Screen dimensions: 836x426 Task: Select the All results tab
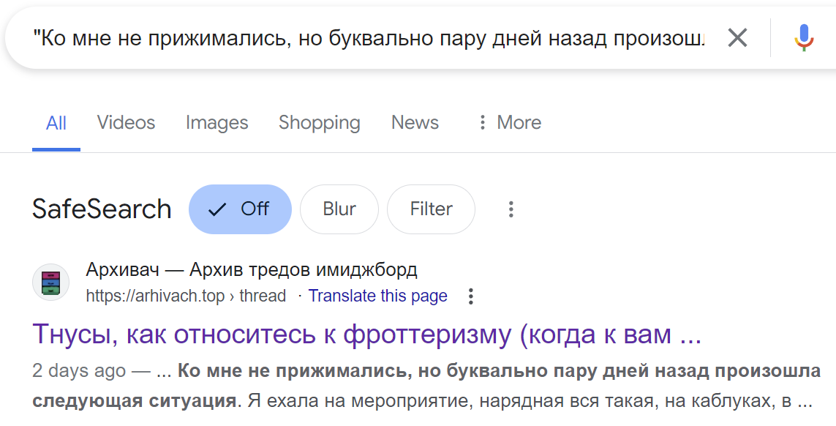click(56, 123)
